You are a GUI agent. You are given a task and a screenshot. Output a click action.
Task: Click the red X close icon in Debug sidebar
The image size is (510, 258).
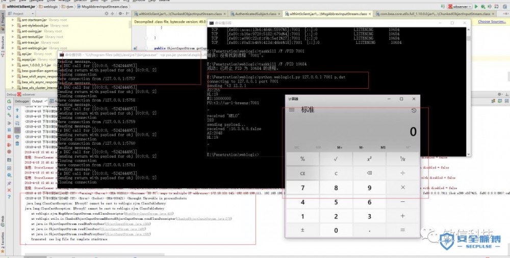pos(9,190)
